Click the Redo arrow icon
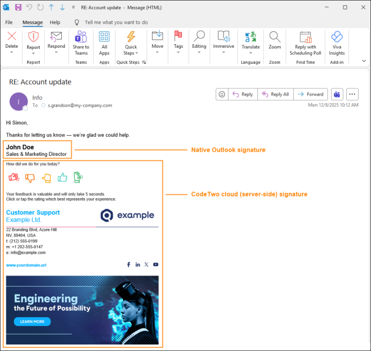Image resolution: width=371 pixels, height=351 pixels. pos(40,7)
